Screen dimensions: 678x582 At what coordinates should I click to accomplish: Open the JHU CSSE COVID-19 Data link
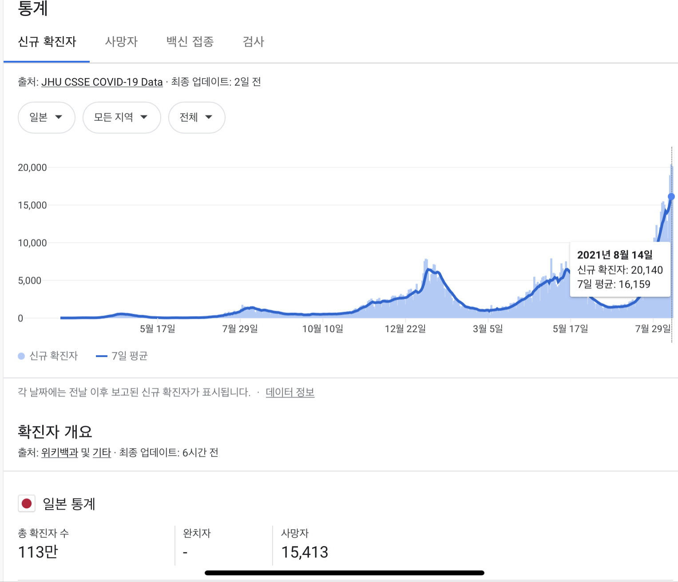point(102,82)
